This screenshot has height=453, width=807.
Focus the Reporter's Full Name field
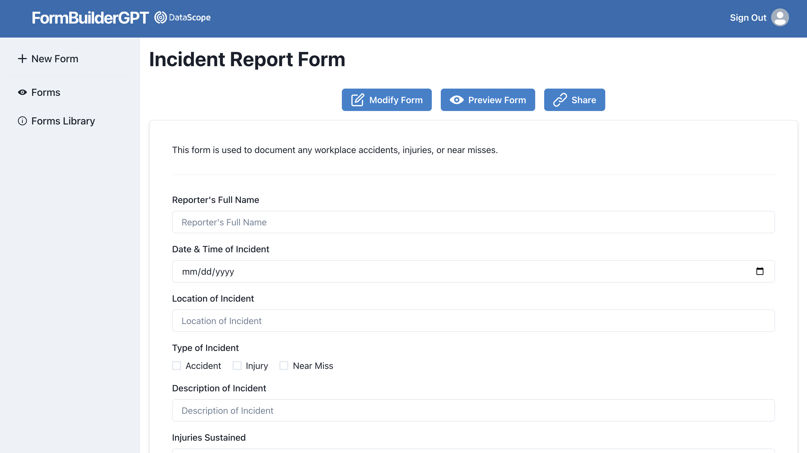pyautogui.click(x=473, y=222)
